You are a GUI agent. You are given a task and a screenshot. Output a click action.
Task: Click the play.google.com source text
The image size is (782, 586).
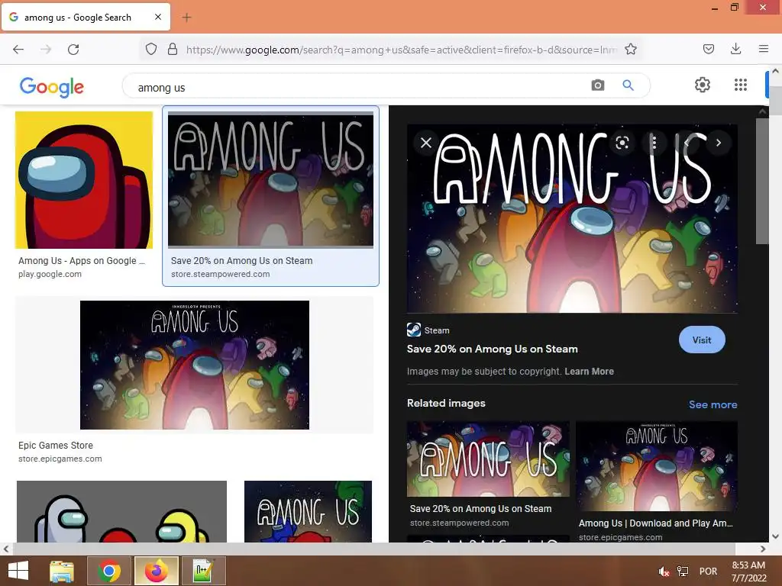pos(50,274)
